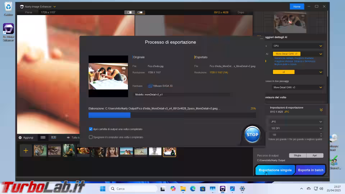The image size is (345, 194).
Task: Click Apri to open output folder
Action: point(315,155)
